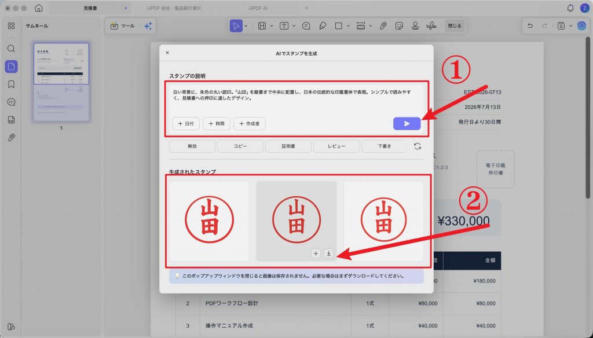Click the 操作マニュアル作成 table row text

(229, 325)
